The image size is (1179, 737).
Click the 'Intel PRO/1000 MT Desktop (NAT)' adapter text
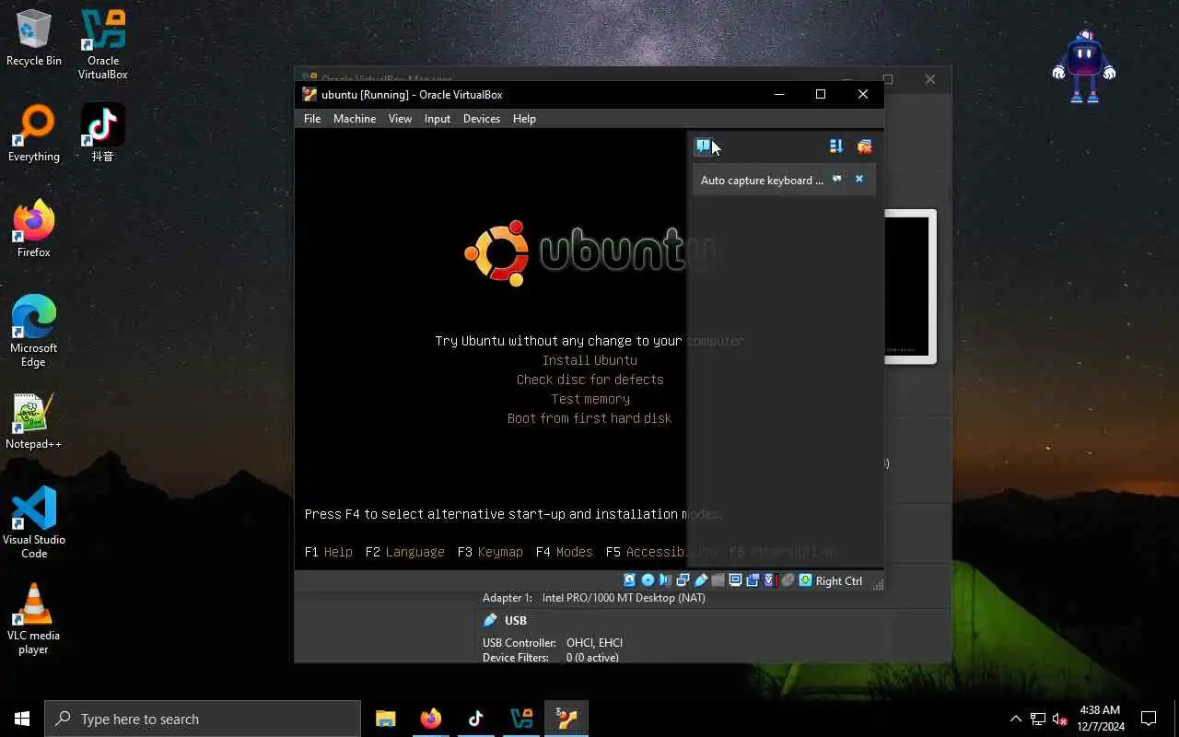click(x=624, y=598)
